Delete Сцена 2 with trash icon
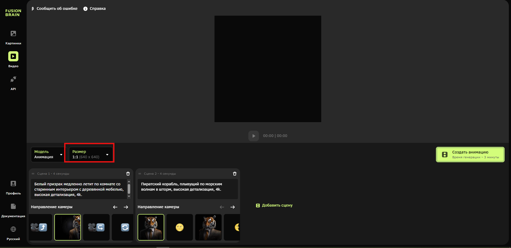Screen dimensions: 511x248 click(235, 174)
